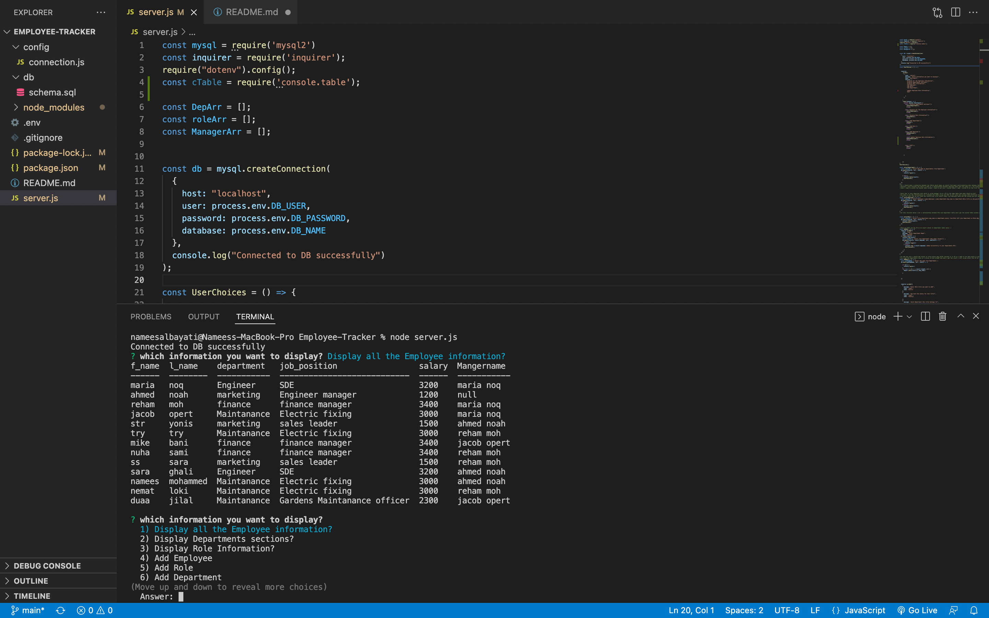Maximize the terminal panel with chevron icon
The width and height of the screenshot is (989, 618).
(x=960, y=316)
